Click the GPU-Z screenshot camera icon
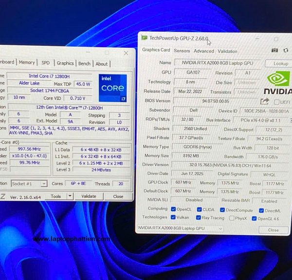 274,50
